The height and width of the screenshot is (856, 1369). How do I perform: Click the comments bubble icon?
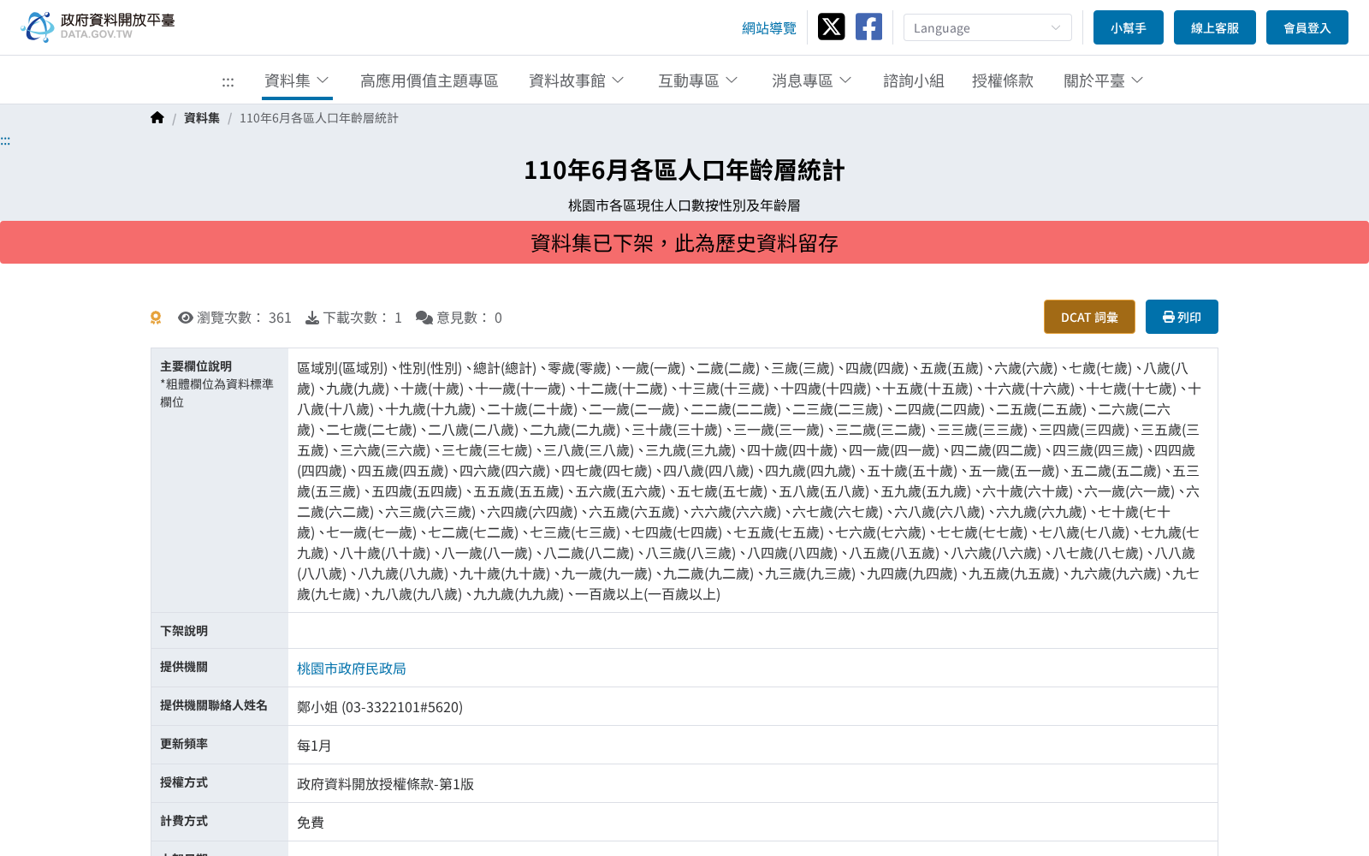coord(424,318)
